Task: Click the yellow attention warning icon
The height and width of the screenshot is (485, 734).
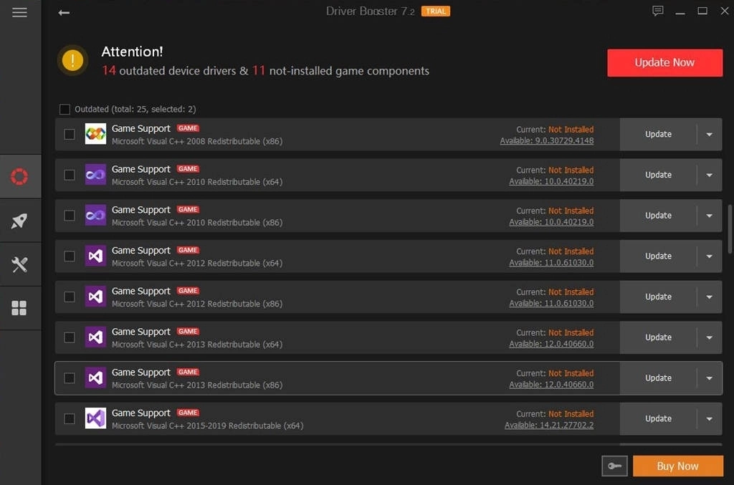Action: coord(72,60)
